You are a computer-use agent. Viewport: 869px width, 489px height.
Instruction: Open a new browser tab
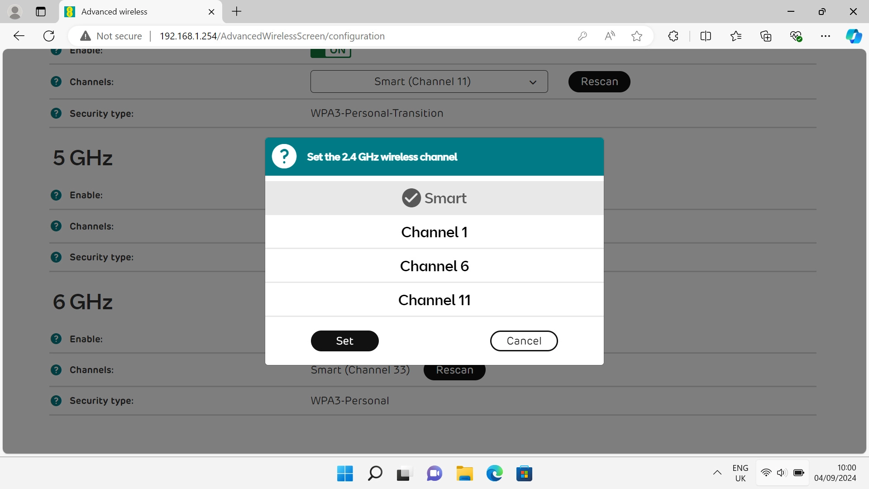point(236,11)
